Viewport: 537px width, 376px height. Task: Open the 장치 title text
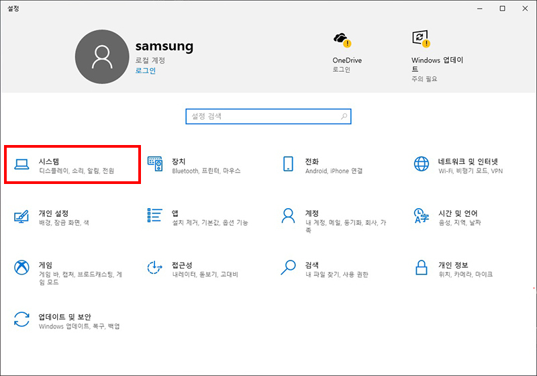(x=179, y=161)
